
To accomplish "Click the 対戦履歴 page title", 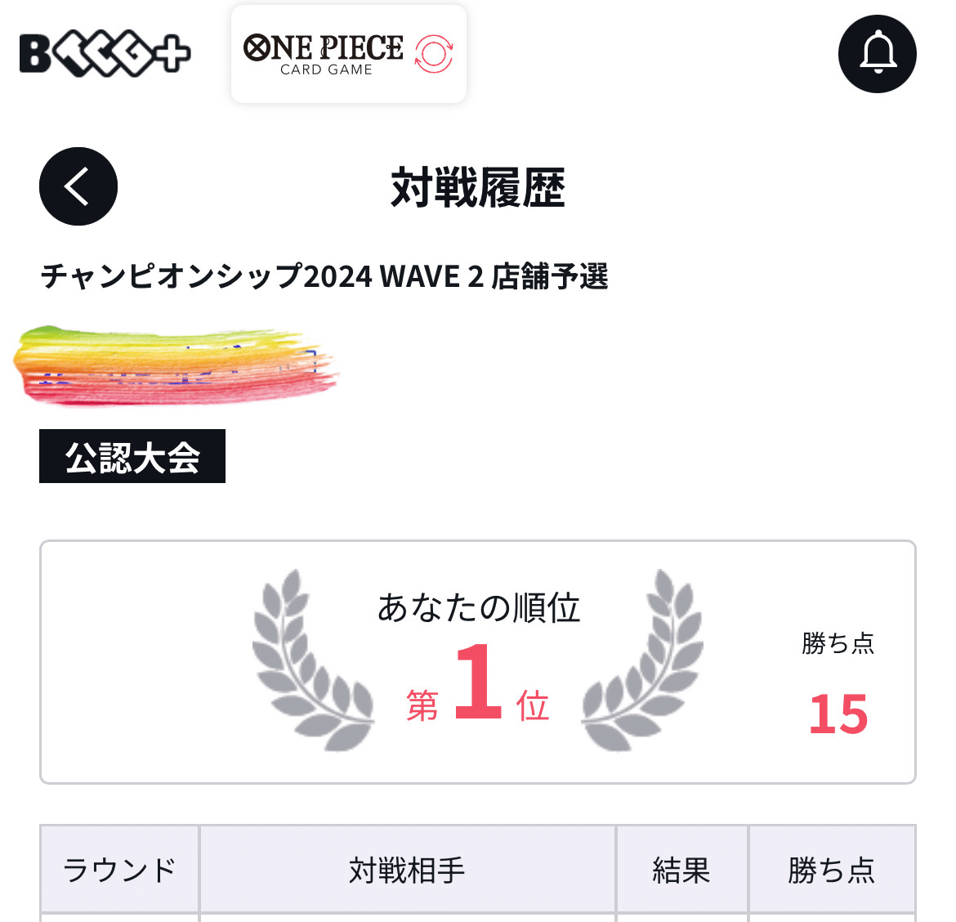I will point(478,187).
